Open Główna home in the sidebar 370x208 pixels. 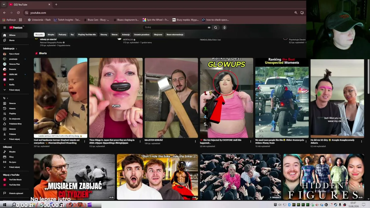14,35
